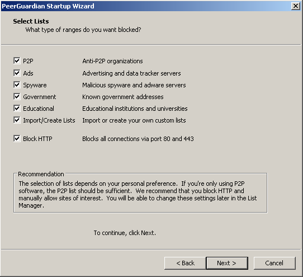
Task: Click the 'Known government addresses' description
Action: coord(123,97)
